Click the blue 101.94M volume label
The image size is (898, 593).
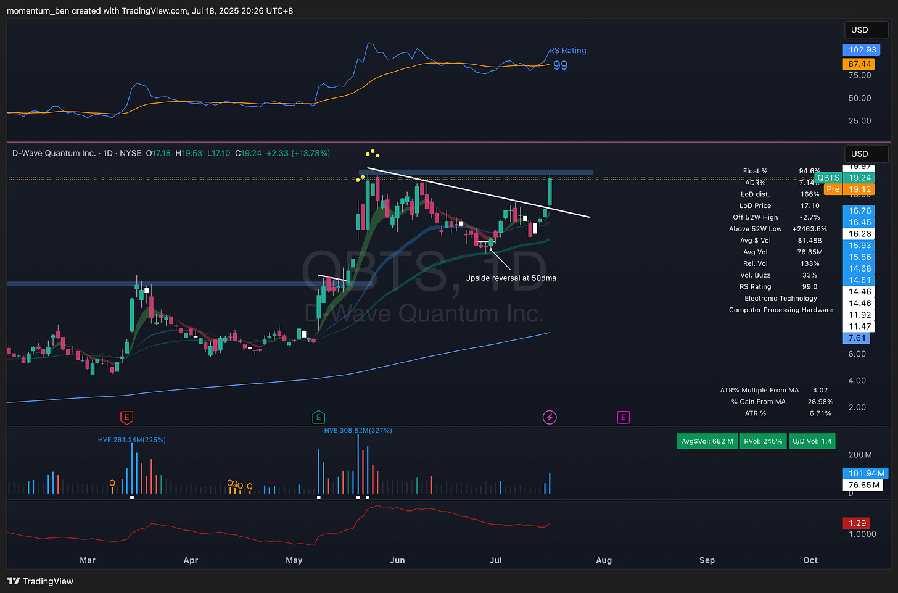point(866,473)
